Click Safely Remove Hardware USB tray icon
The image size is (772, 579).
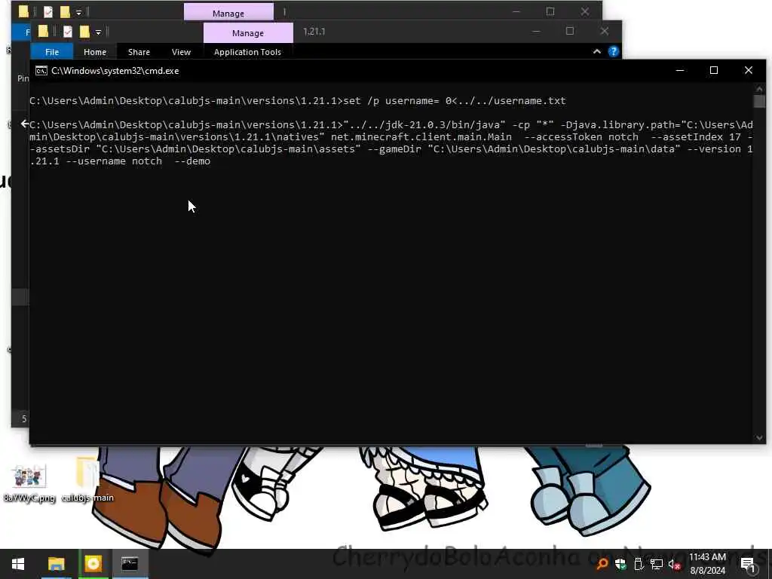(x=639, y=564)
